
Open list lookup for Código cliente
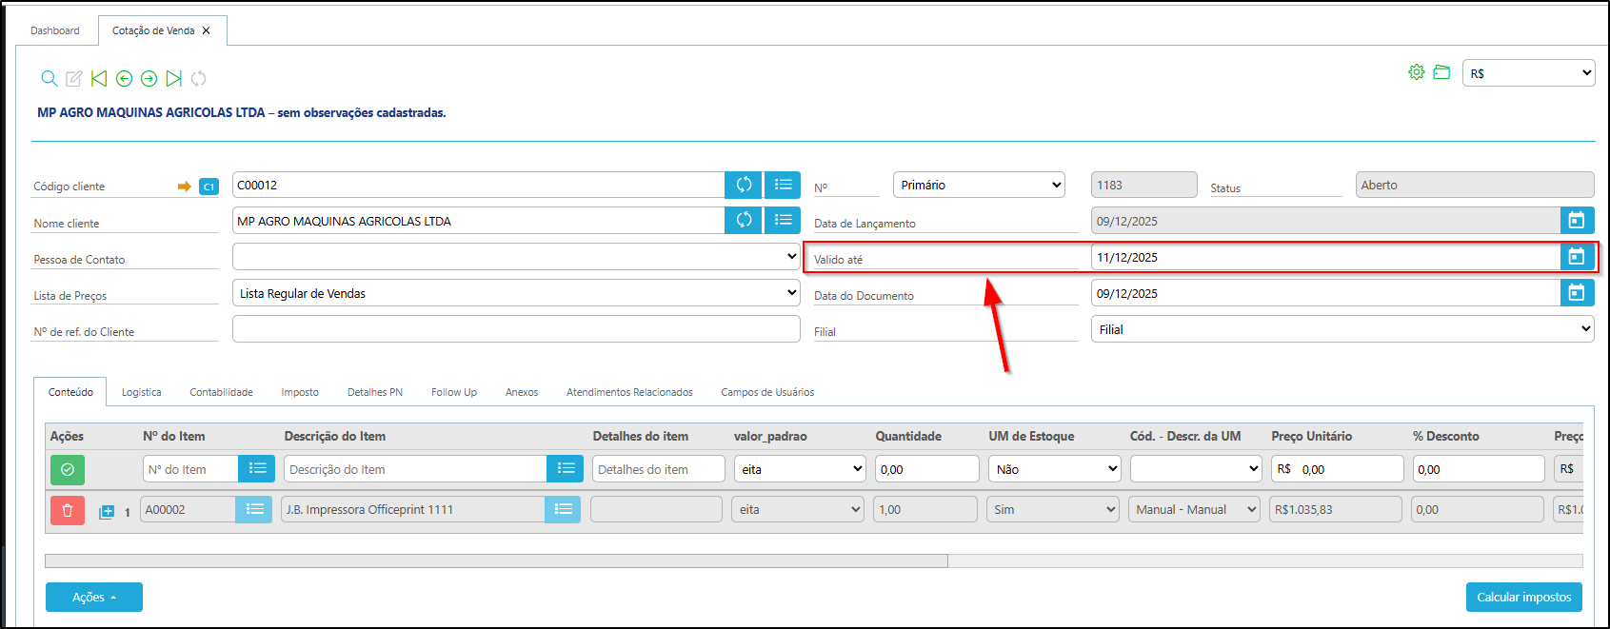pyautogui.click(x=783, y=185)
